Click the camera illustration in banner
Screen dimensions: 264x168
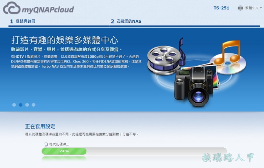194,86
